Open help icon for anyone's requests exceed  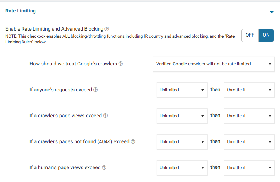click(x=95, y=90)
